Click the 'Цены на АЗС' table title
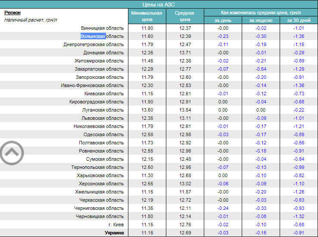Screen dimensions: 318x237 159,4
